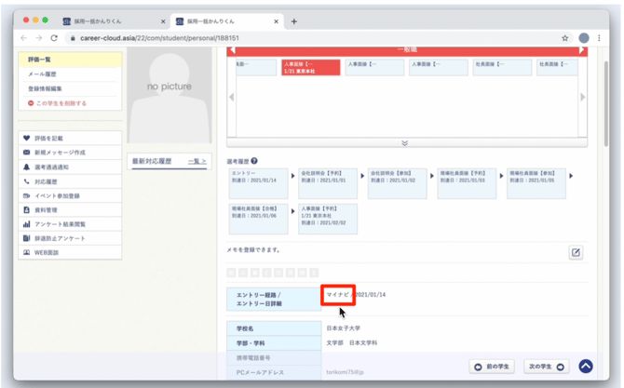Collapse the selection flow panel with double chevron

pyautogui.click(x=405, y=143)
